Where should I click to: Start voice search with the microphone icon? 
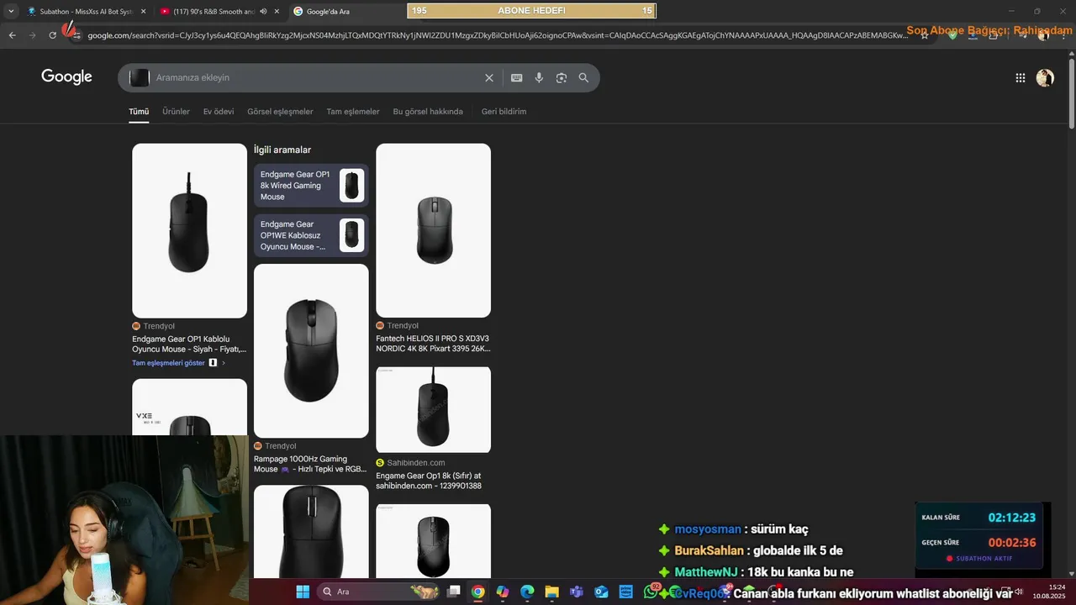click(x=539, y=78)
